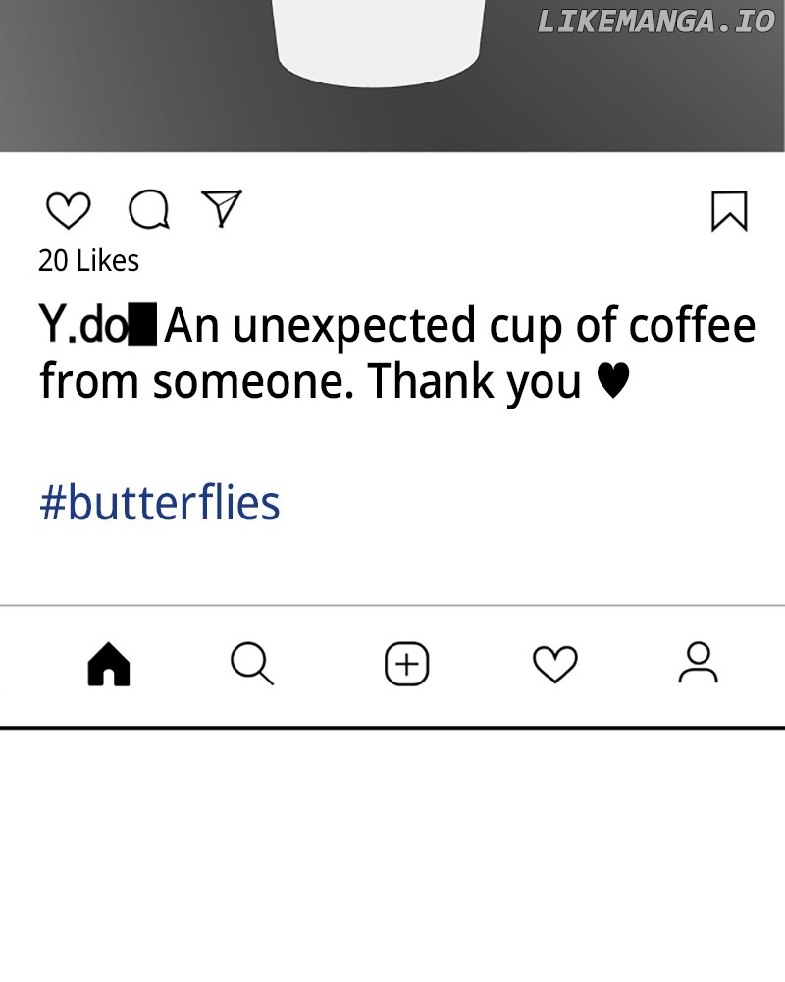Create a new post with the plus icon
The height and width of the screenshot is (982, 785).
[406, 664]
